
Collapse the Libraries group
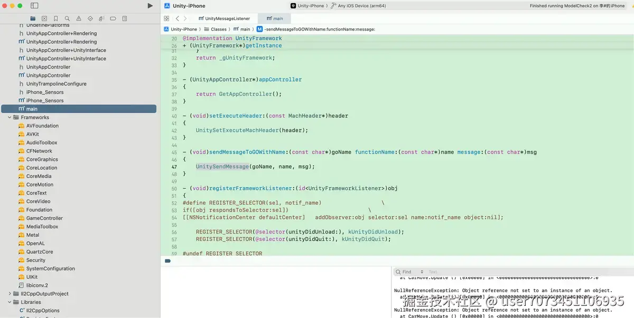10,302
